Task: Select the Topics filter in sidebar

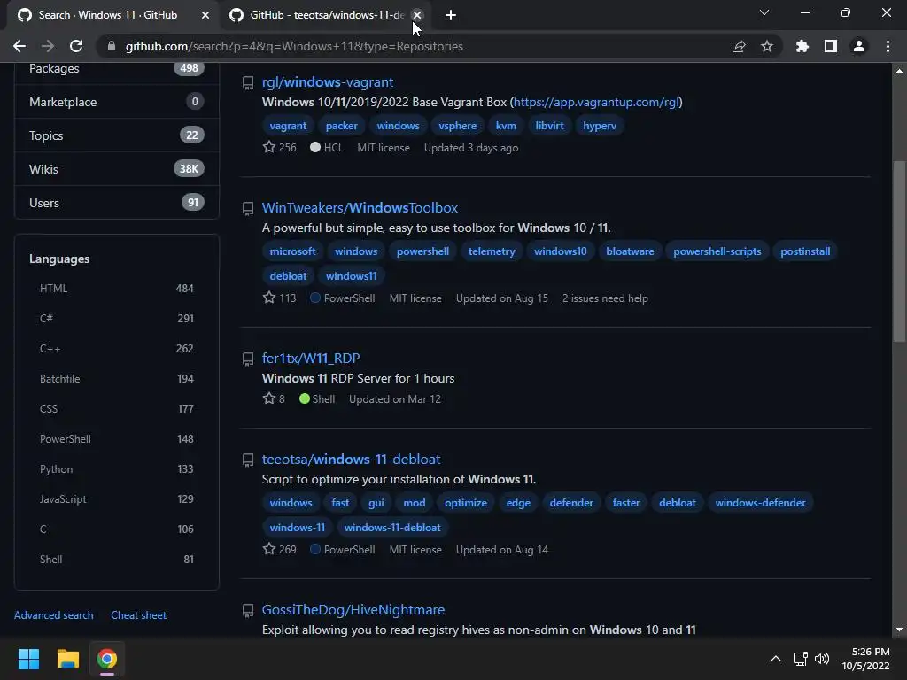Action: [x=116, y=135]
